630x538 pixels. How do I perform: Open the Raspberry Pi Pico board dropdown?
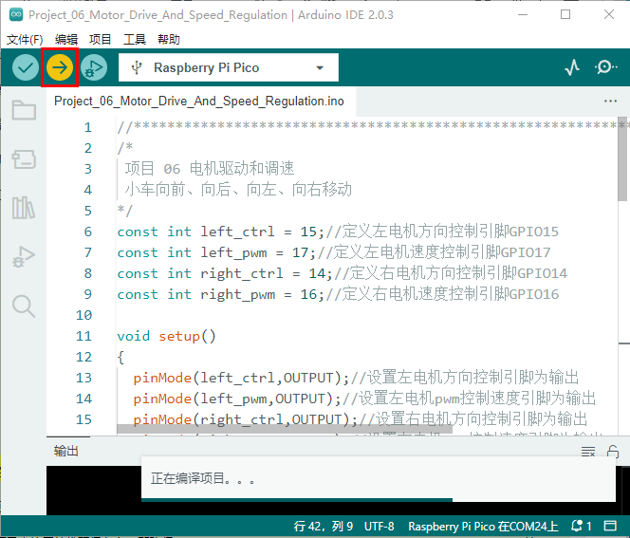[229, 67]
